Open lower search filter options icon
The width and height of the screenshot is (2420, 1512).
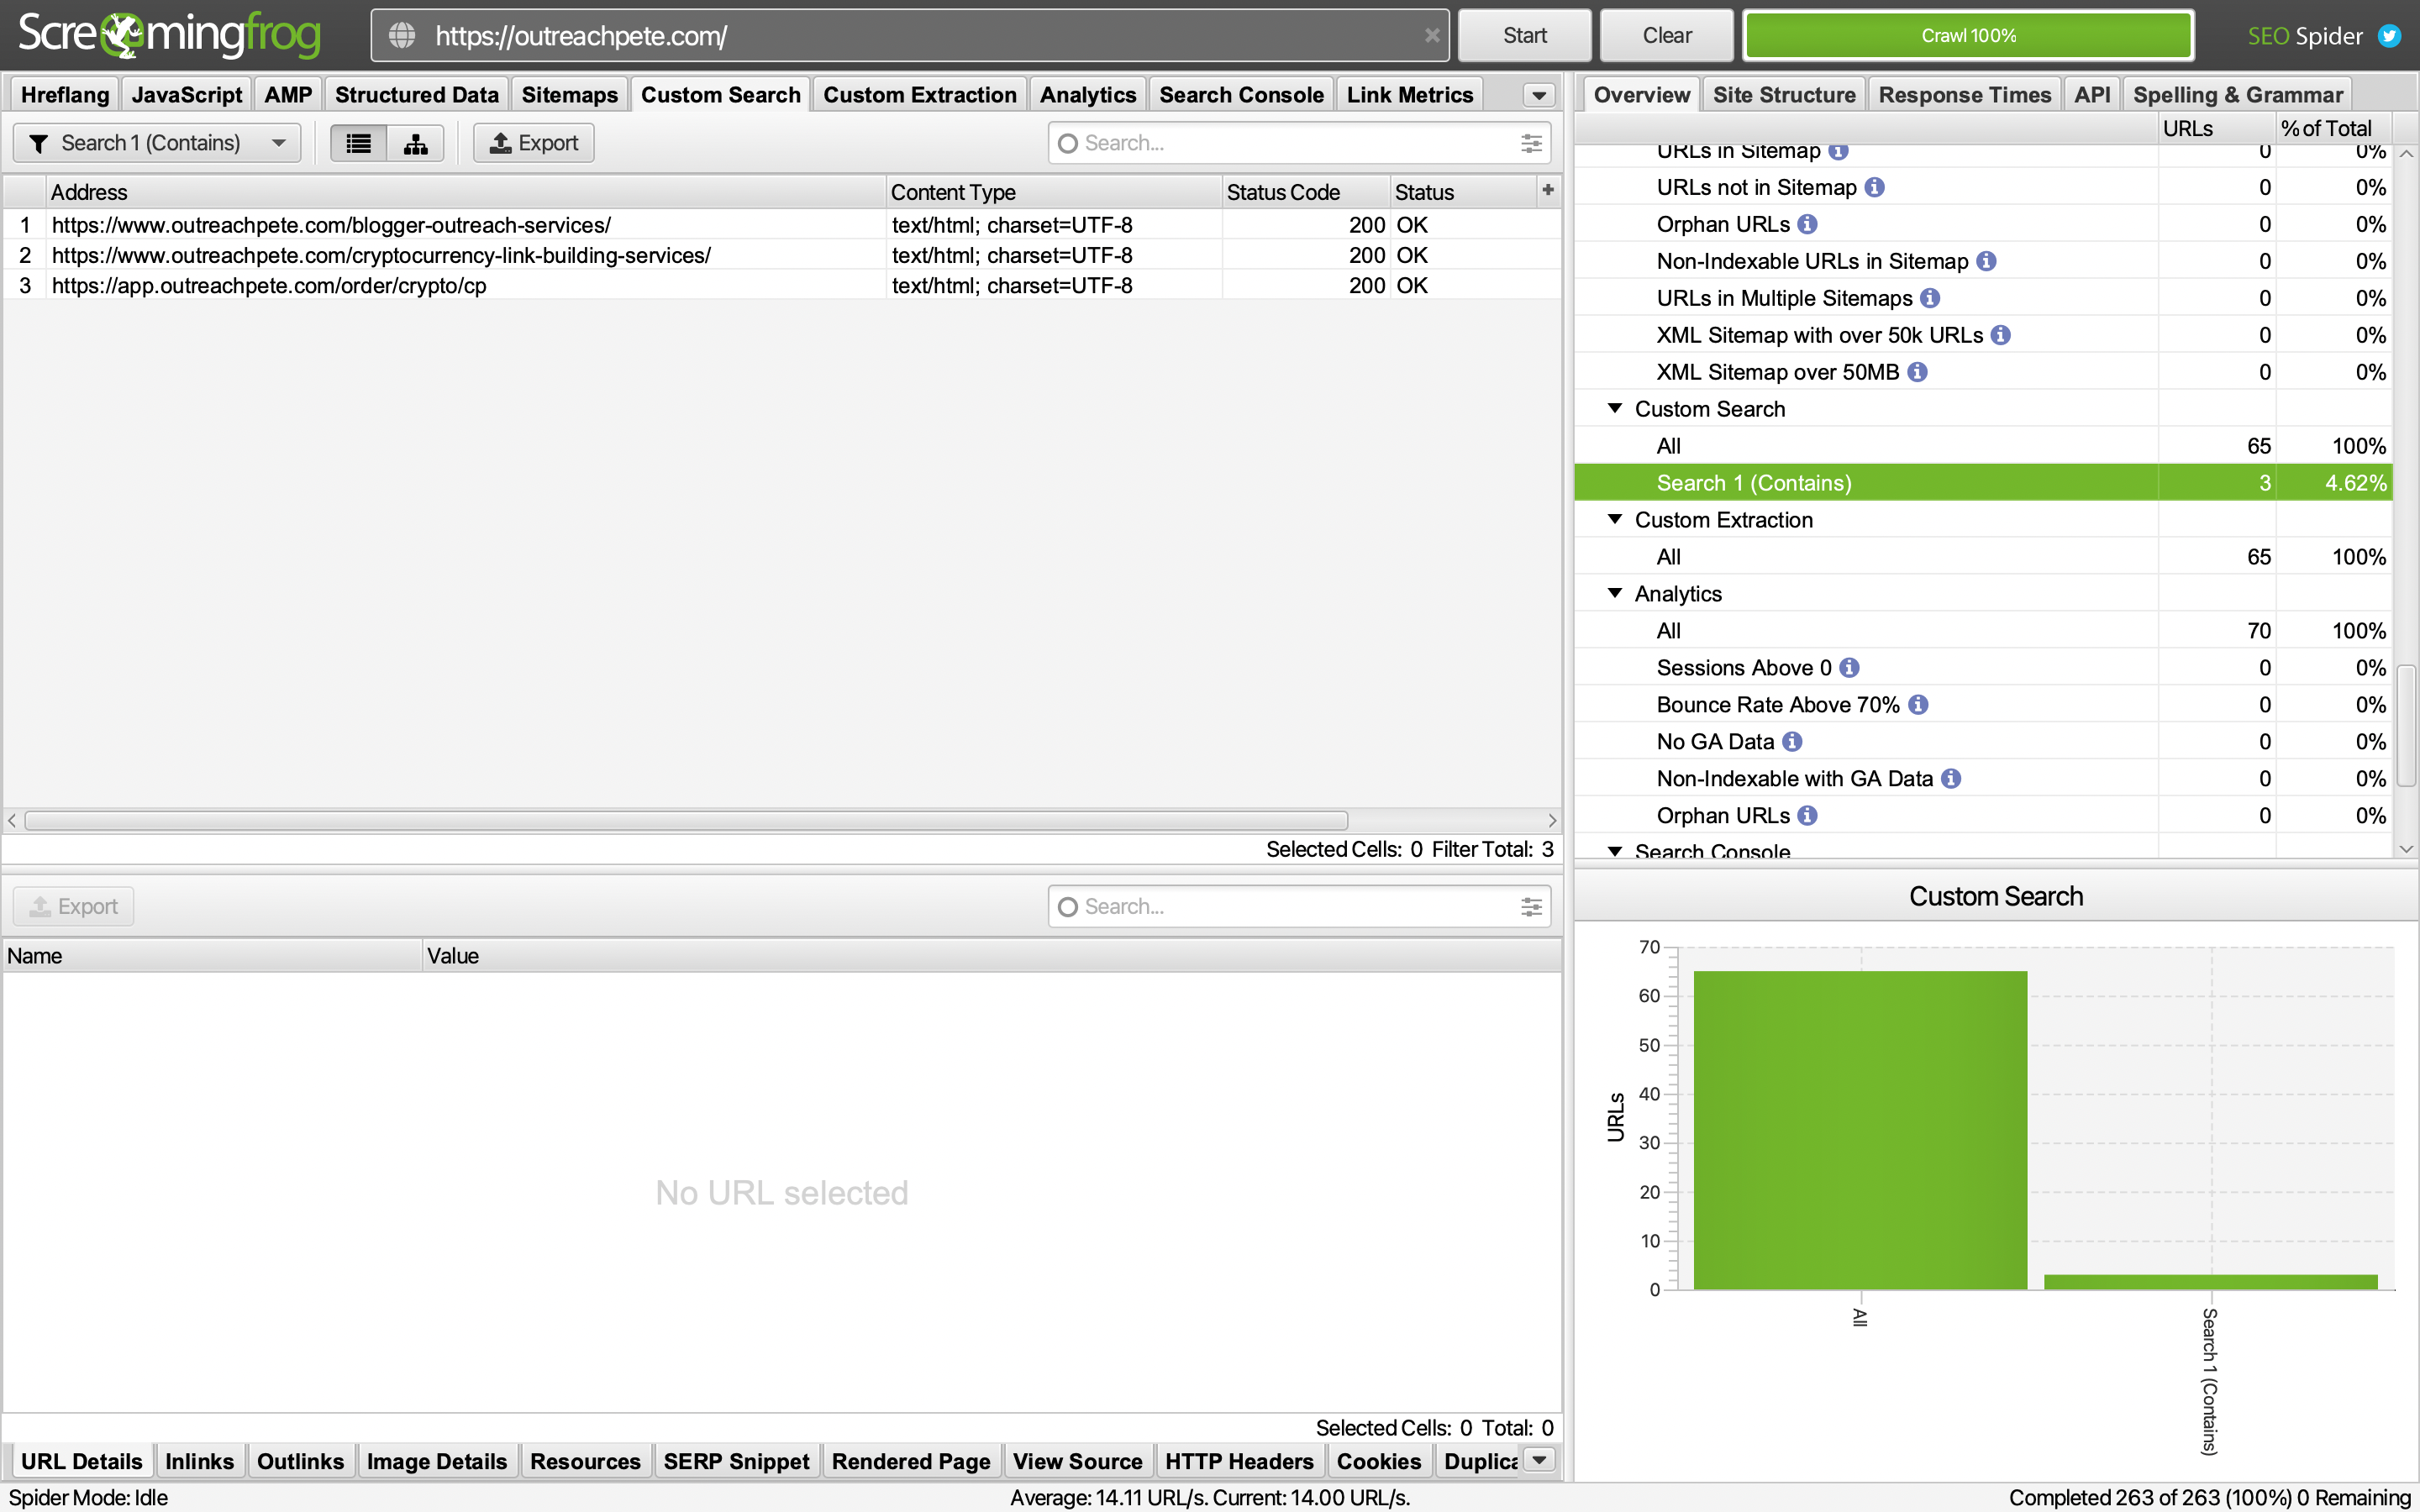click(x=1531, y=907)
